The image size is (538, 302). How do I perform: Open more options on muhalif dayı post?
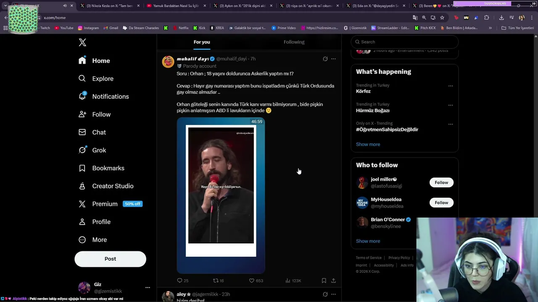(x=333, y=59)
